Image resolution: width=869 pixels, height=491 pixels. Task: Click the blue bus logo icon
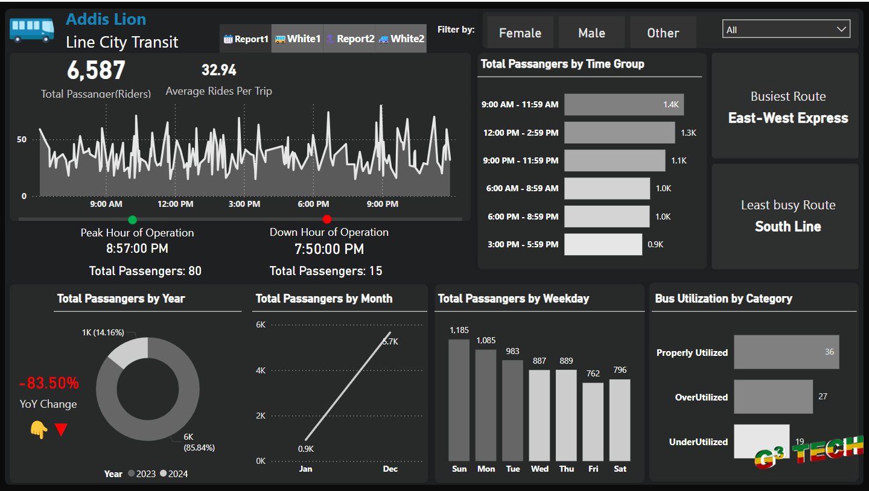(x=32, y=30)
